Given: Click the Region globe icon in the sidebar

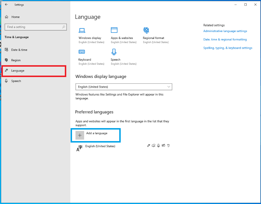Looking at the screenshot, I should (7, 60).
